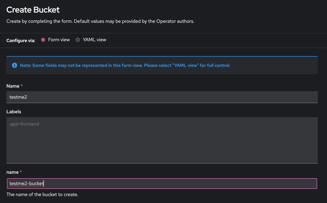Click the lowercase "name" label above the bucket field
Image resolution: width=327 pixels, height=203 pixels.
click(x=12, y=172)
